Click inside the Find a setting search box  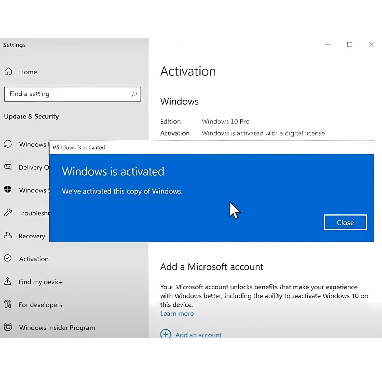64,94
